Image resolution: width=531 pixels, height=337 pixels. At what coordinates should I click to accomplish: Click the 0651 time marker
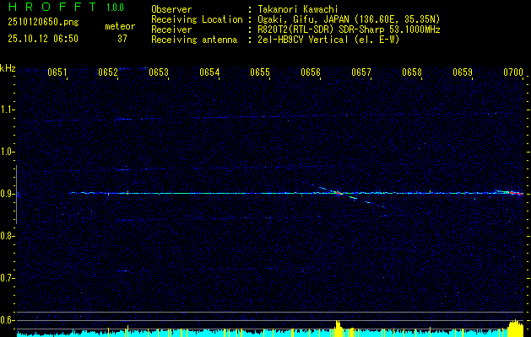(x=57, y=72)
